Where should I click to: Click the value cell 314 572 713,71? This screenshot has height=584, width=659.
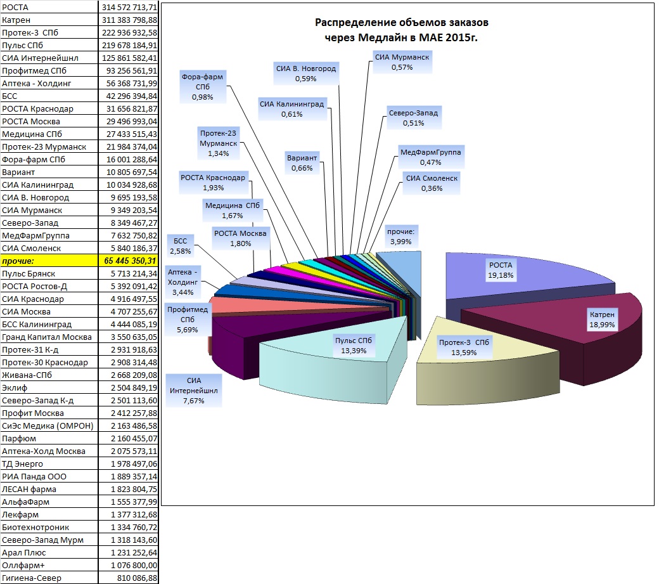(129, 7)
